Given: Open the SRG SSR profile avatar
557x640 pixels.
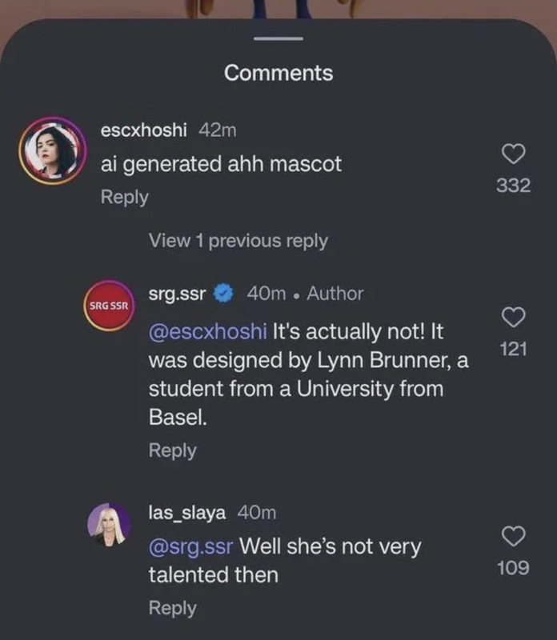Looking at the screenshot, I should [109, 306].
